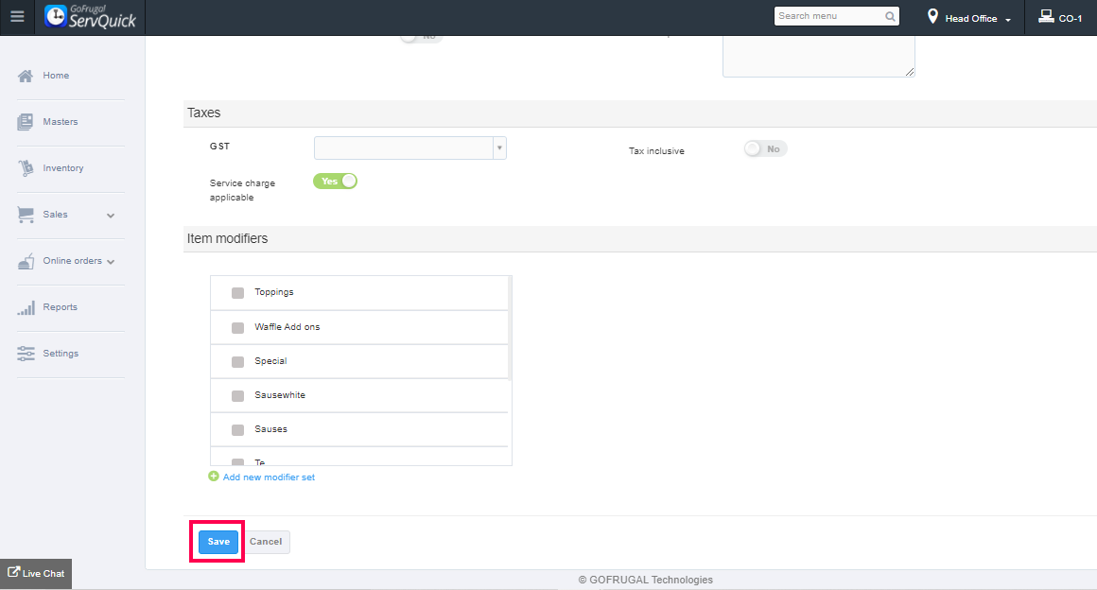Open the hamburger menu icon
Screen dimensions: 1097x590
(x=17, y=17)
